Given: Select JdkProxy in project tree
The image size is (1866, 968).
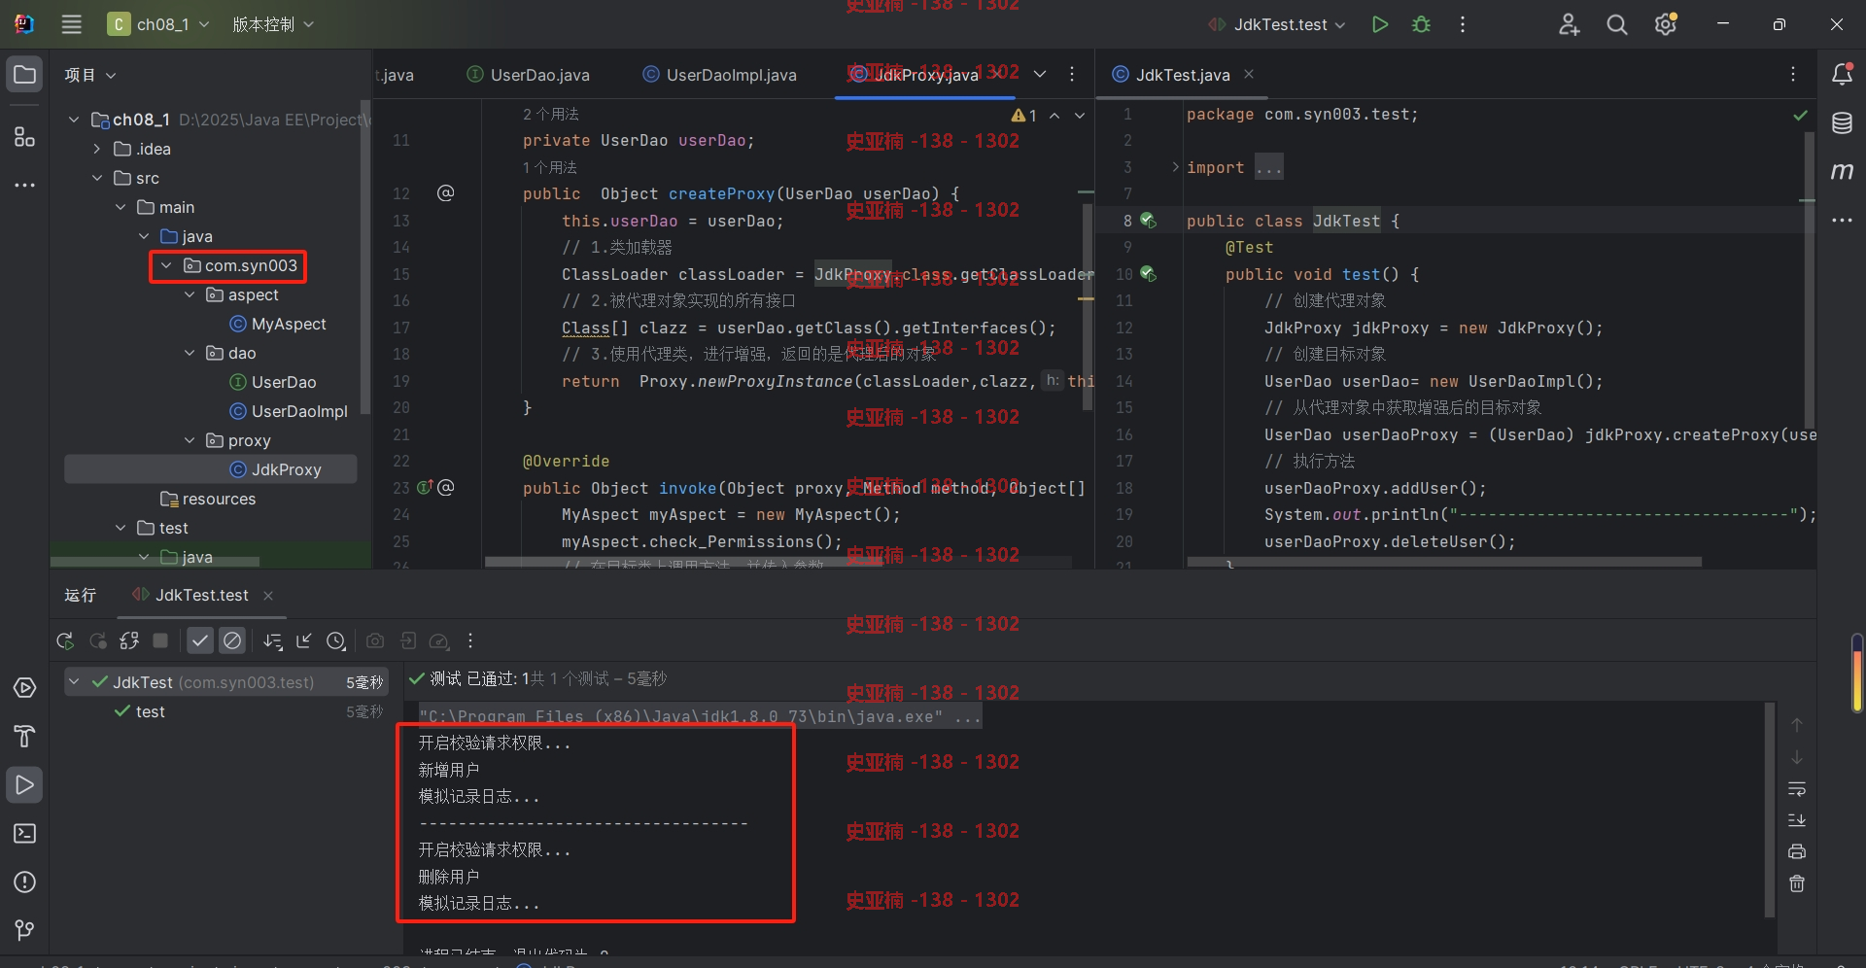Looking at the screenshot, I should click(x=211, y=469).
